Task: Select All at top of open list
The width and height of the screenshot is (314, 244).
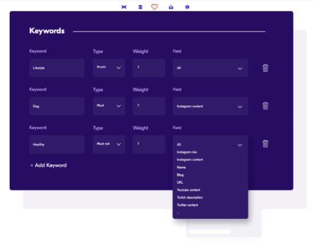Action: coord(179,144)
